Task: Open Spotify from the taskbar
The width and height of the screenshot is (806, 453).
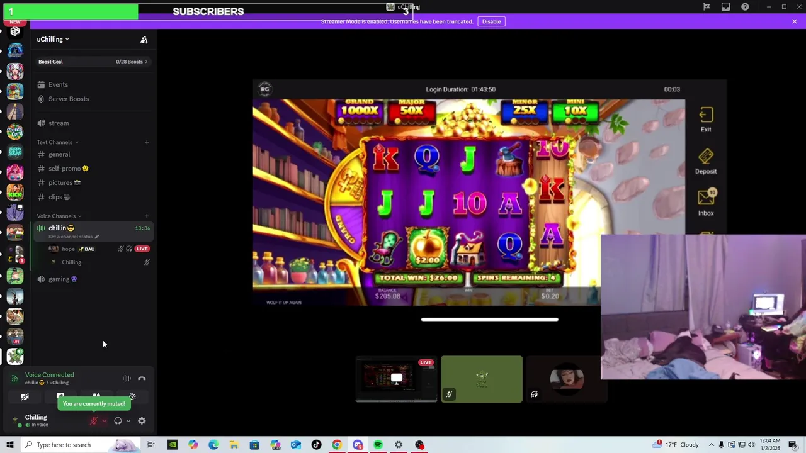Action: 378,445
